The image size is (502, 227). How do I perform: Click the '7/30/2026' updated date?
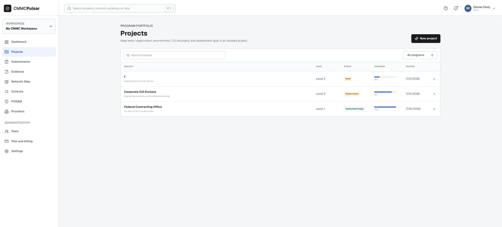pos(413,109)
